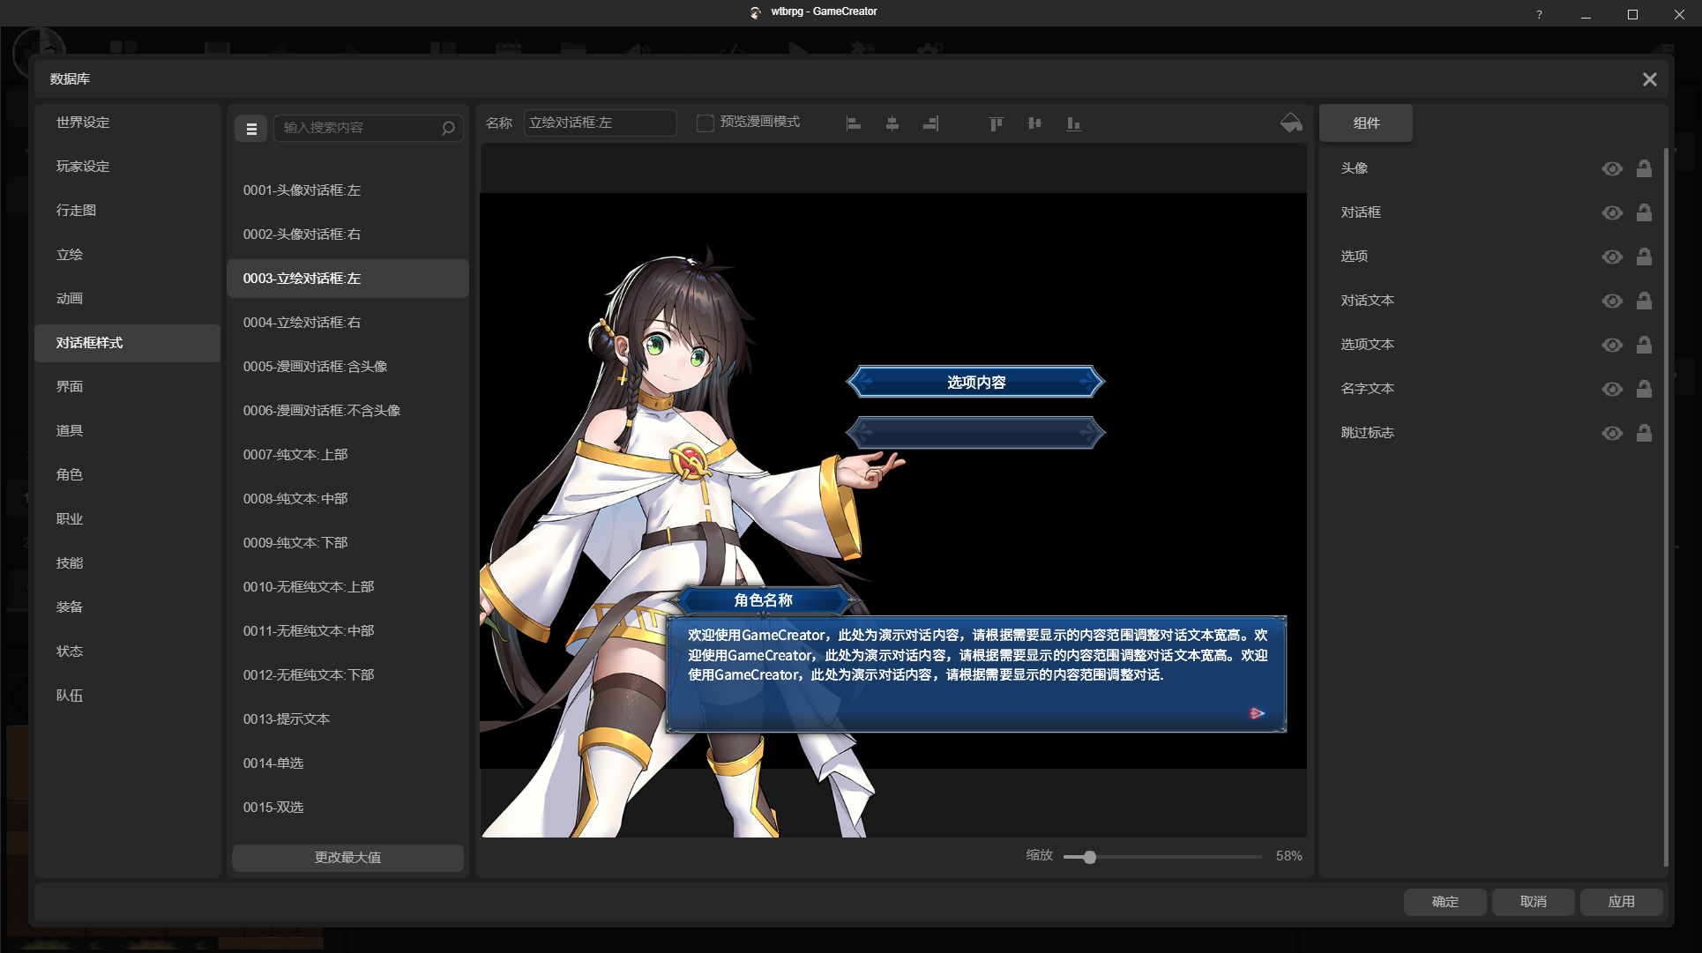Hide the 跳过标志 component
This screenshot has height=953, width=1702.
1612,434
